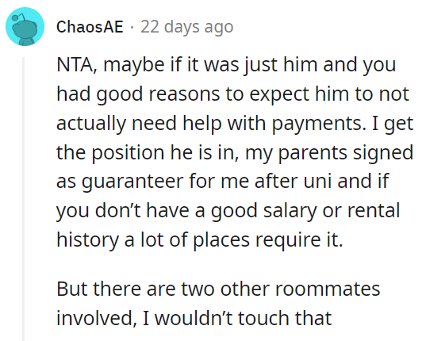The width and height of the screenshot is (426, 341).
Task: Click the line beginning "But there are two"
Action: pyautogui.click(x=218, y=289)
